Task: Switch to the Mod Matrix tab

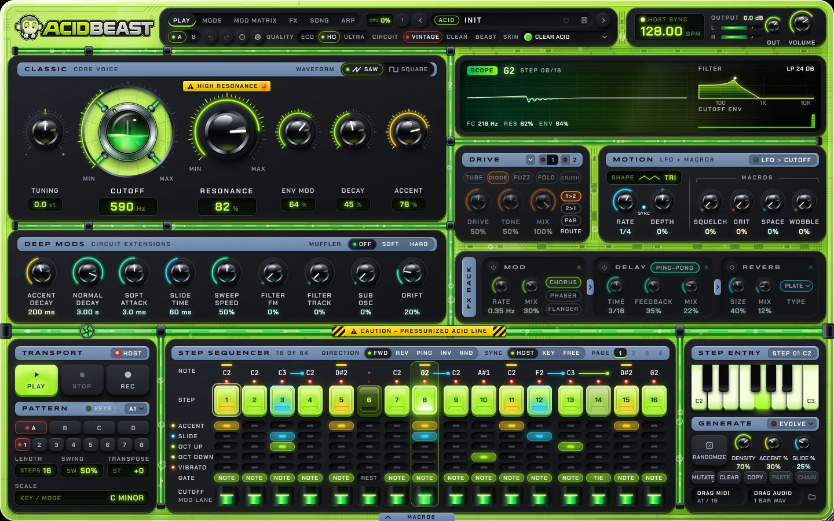Action: (255, 20)
